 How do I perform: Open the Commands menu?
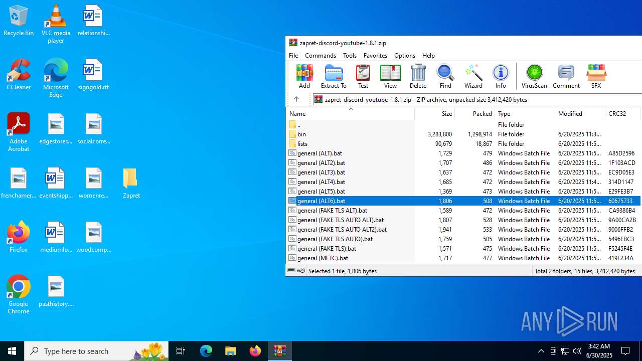[x=320, y=55]
